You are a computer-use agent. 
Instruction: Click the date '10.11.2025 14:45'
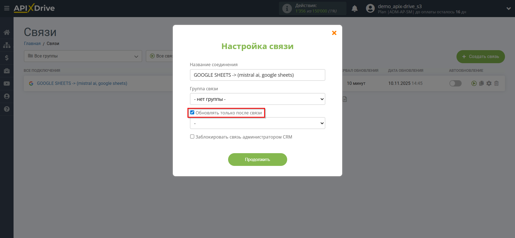tap(405, 83)
